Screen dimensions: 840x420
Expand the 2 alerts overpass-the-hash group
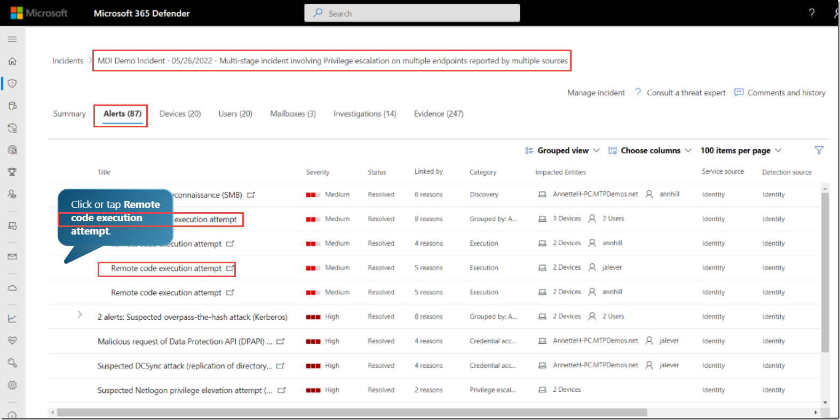pos(80,314)
